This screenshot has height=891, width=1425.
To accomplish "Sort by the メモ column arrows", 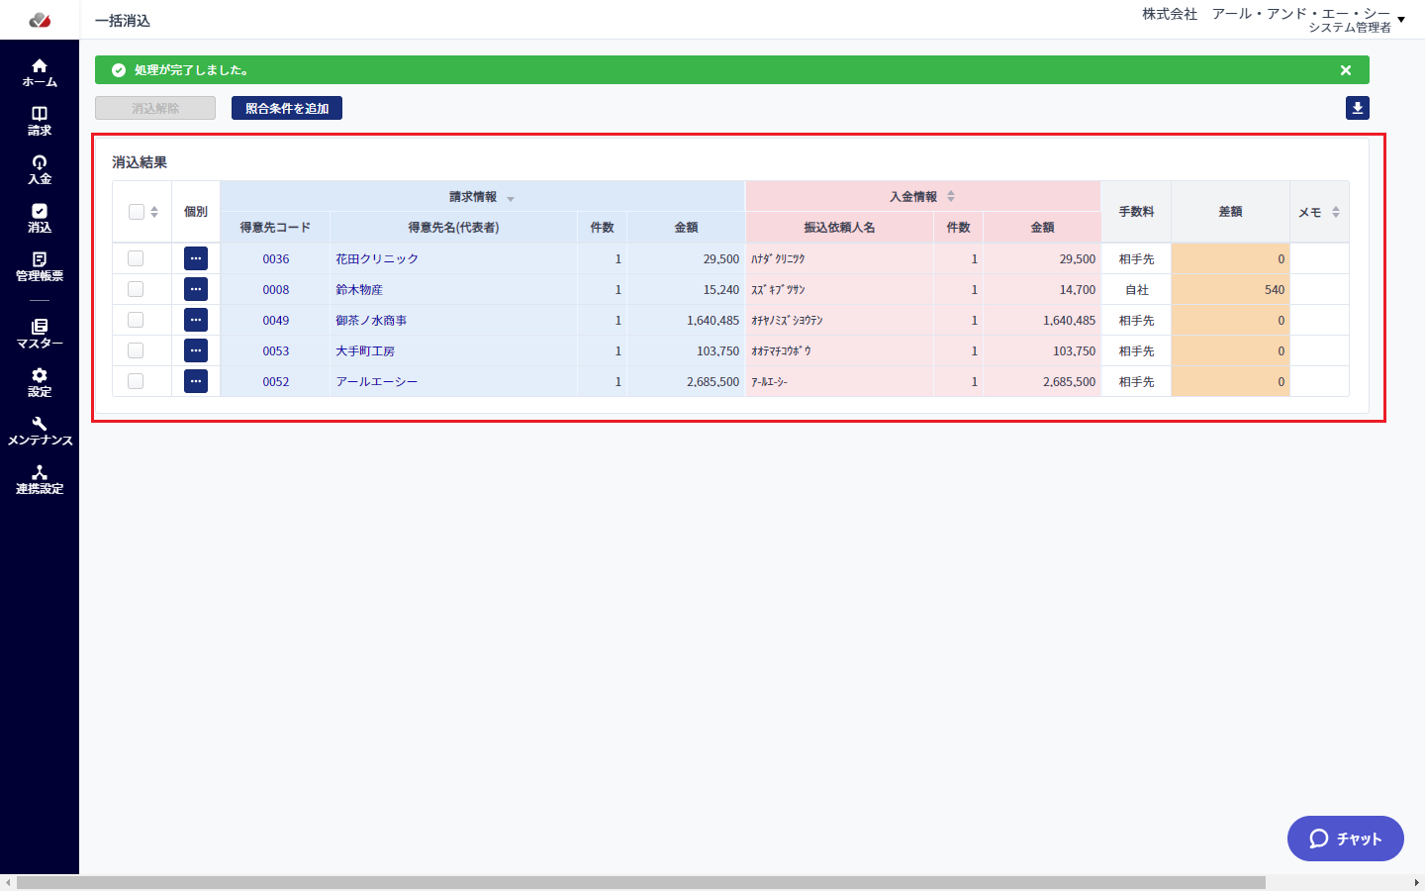I will click(x=1336, y=212).
